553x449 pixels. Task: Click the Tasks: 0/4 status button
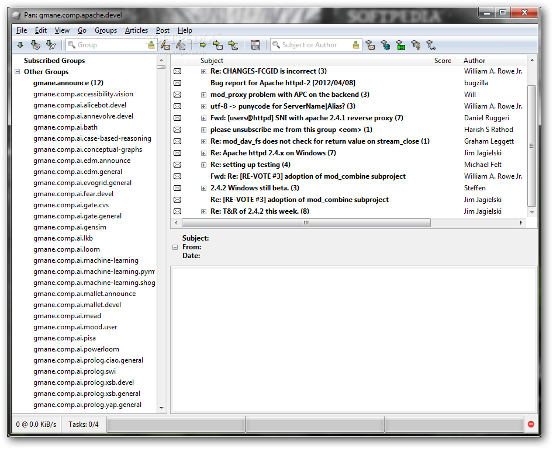83,424
